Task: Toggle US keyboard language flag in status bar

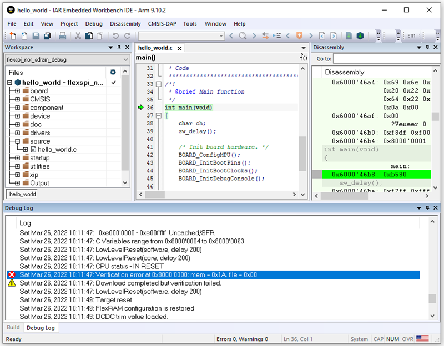Action: (422, 339)
